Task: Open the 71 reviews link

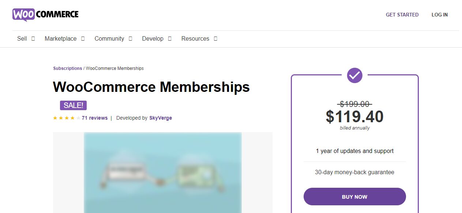Action: tap(94, 118)
